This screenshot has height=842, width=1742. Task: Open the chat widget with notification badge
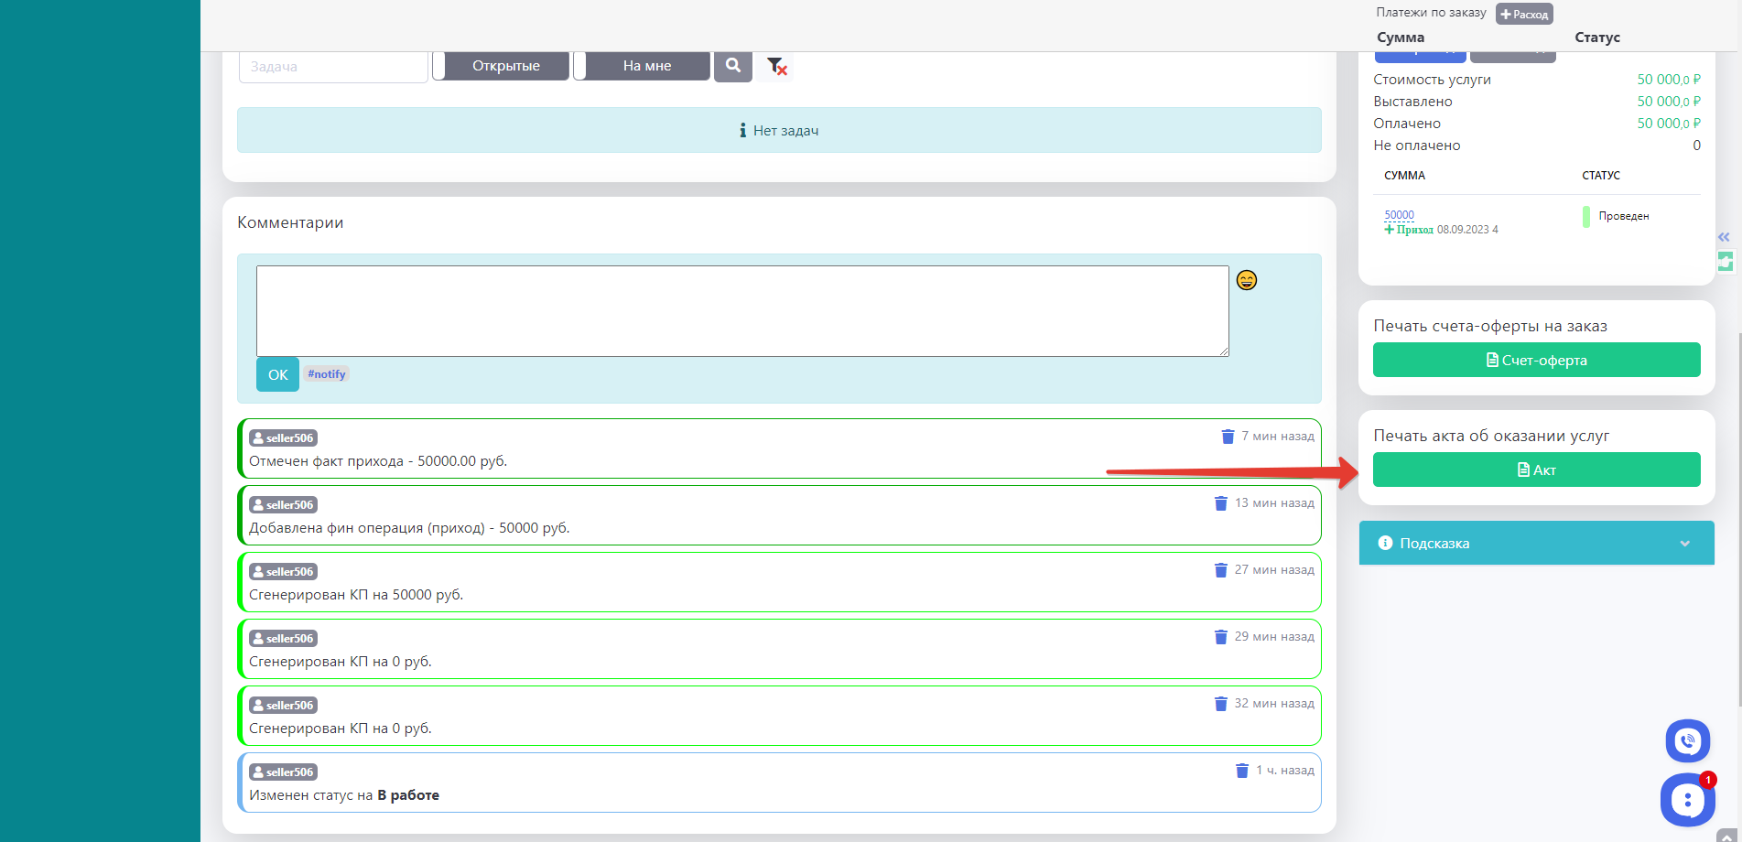point(1687,800)
